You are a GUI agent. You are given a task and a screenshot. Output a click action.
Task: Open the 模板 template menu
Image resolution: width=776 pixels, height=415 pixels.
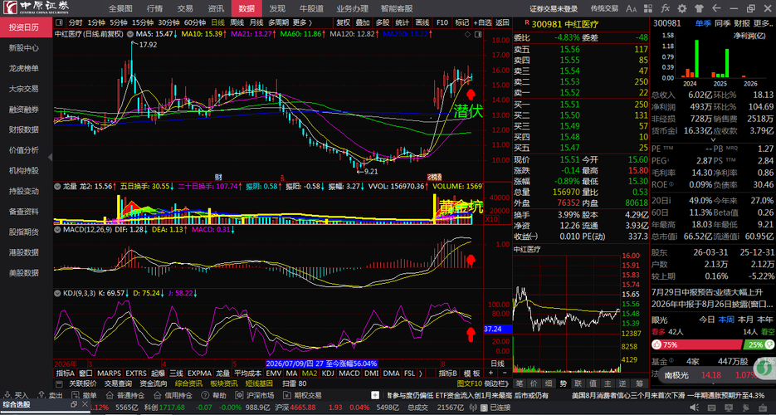tap(472, 373)
